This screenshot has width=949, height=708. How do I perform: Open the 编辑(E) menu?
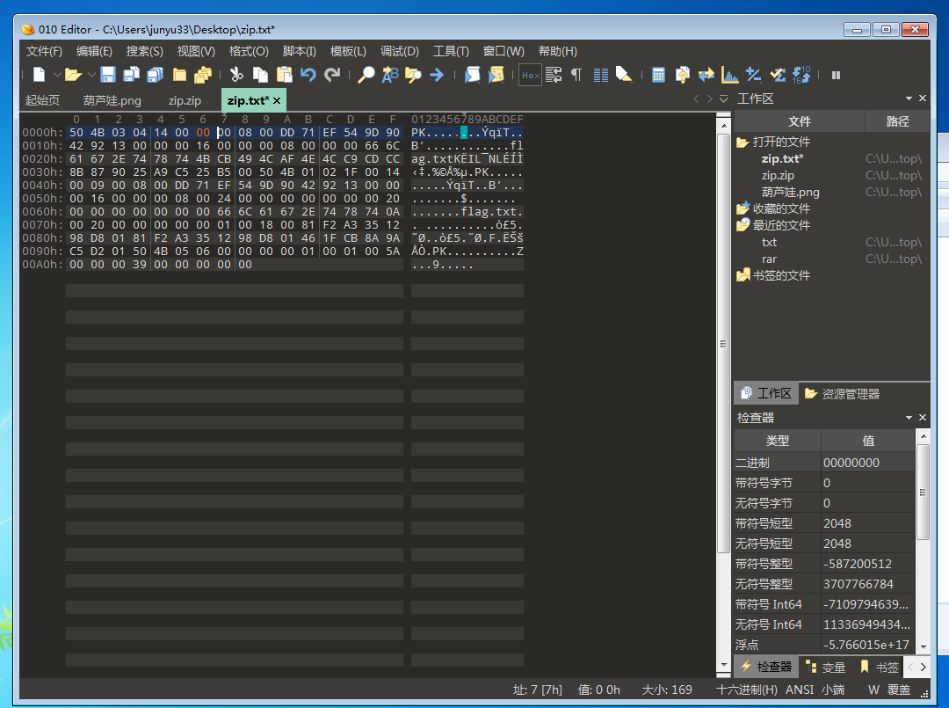click(x=94, y=52)
